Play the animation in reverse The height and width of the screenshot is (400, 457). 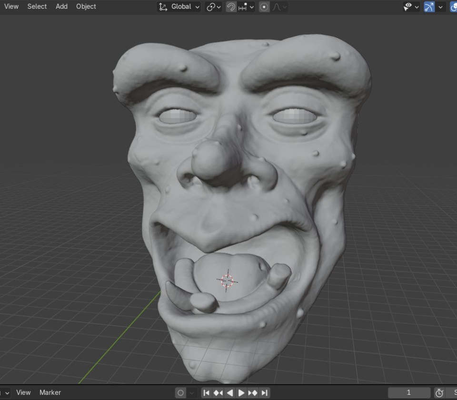pos(230,393)
